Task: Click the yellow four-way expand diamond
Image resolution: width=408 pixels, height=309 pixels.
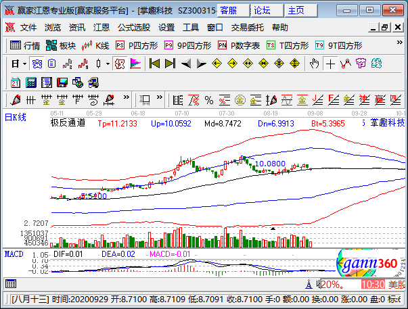Action: 295,64
